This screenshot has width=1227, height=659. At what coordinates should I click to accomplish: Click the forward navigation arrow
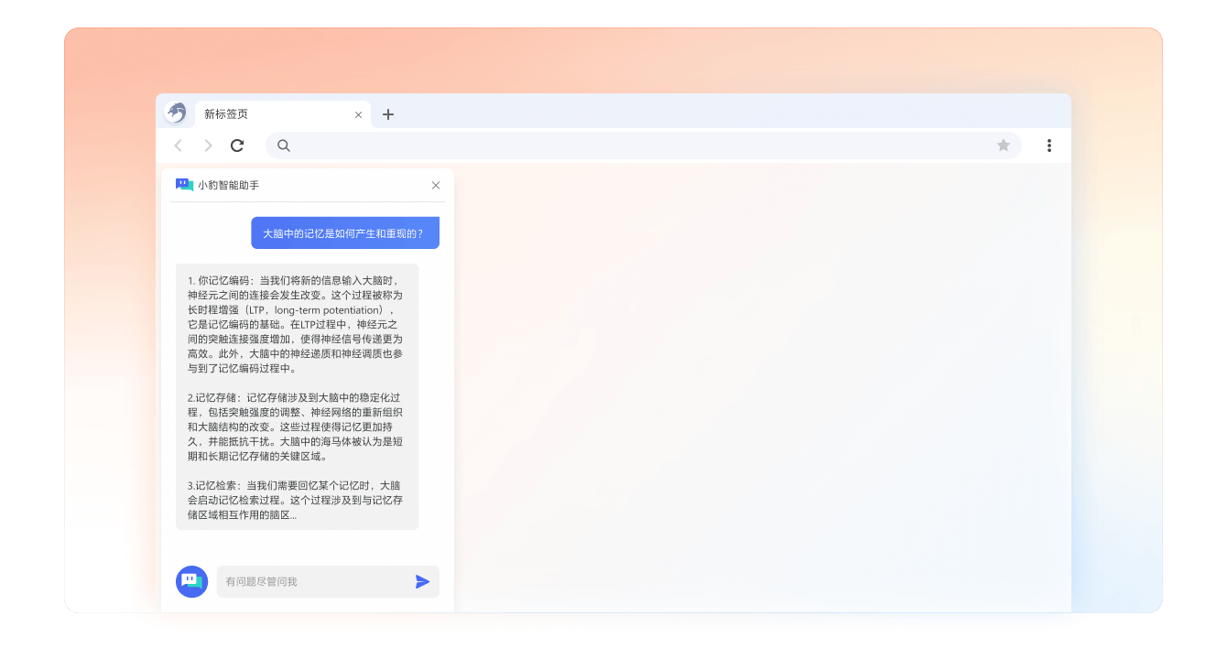(208, 145)
